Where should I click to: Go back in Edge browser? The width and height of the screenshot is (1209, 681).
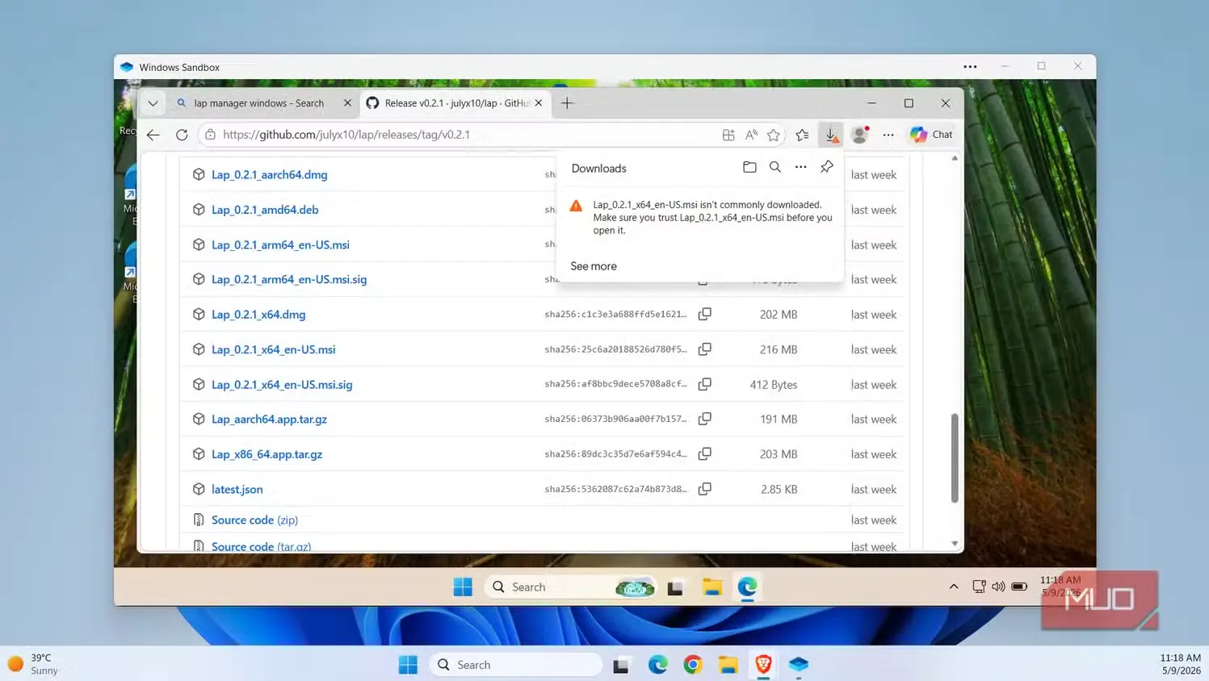pyautogui.click(x=153, y=135)
